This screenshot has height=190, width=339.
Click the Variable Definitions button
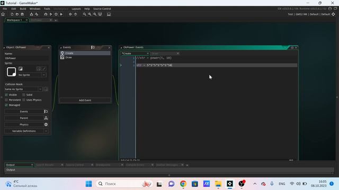pos(24,131)
